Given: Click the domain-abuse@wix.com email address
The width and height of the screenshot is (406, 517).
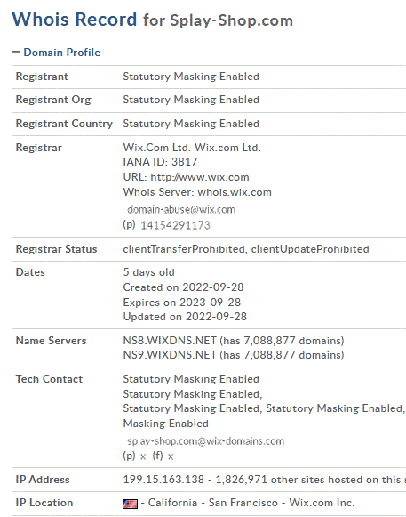Looking at the screenshot, I should [181, 210].
